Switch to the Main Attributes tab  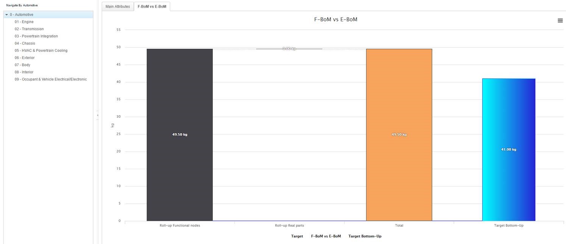[117, 6]
